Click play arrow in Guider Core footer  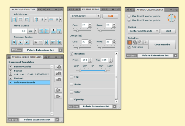pos(61,50)
